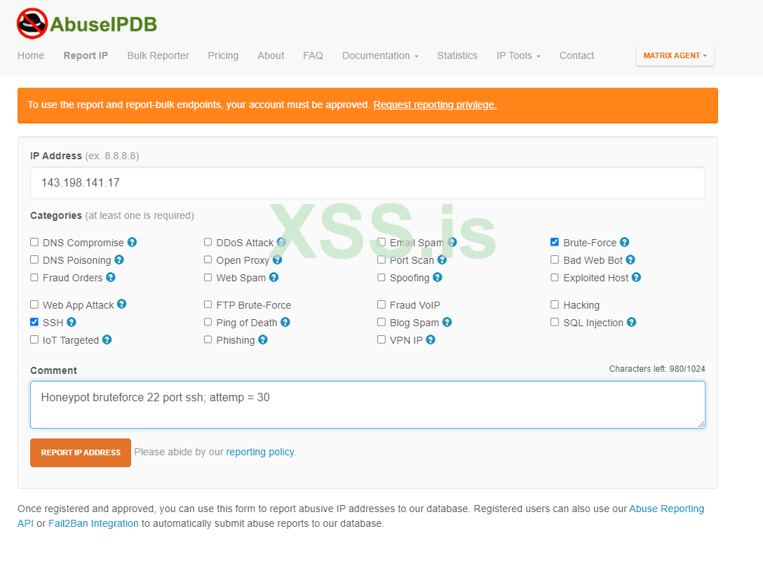Click the help icon next to Port Scan
Viewport: 763px width, 564px height.
pyautogui.click(x=442, y=260)
